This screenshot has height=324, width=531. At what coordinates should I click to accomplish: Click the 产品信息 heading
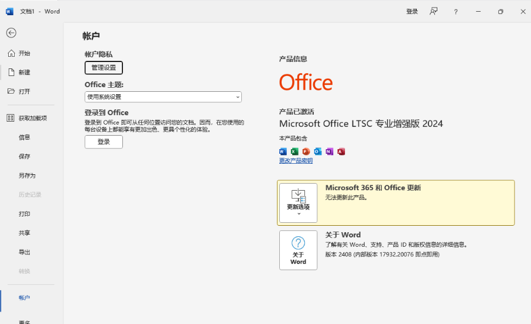(x=293, y=59)
